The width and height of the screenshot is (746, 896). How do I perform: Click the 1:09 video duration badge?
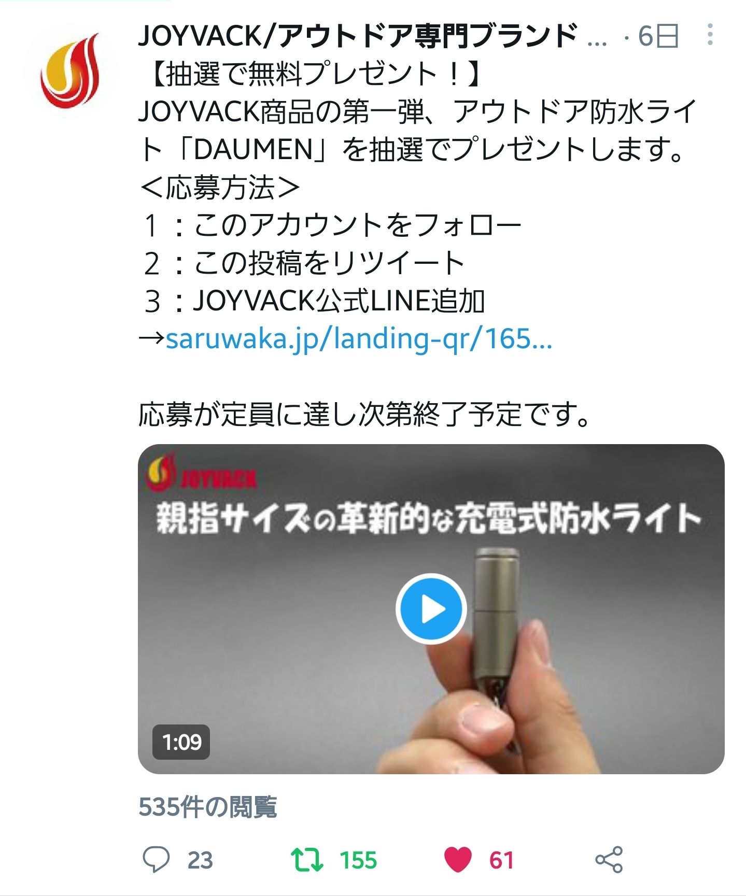pos(181,742)
